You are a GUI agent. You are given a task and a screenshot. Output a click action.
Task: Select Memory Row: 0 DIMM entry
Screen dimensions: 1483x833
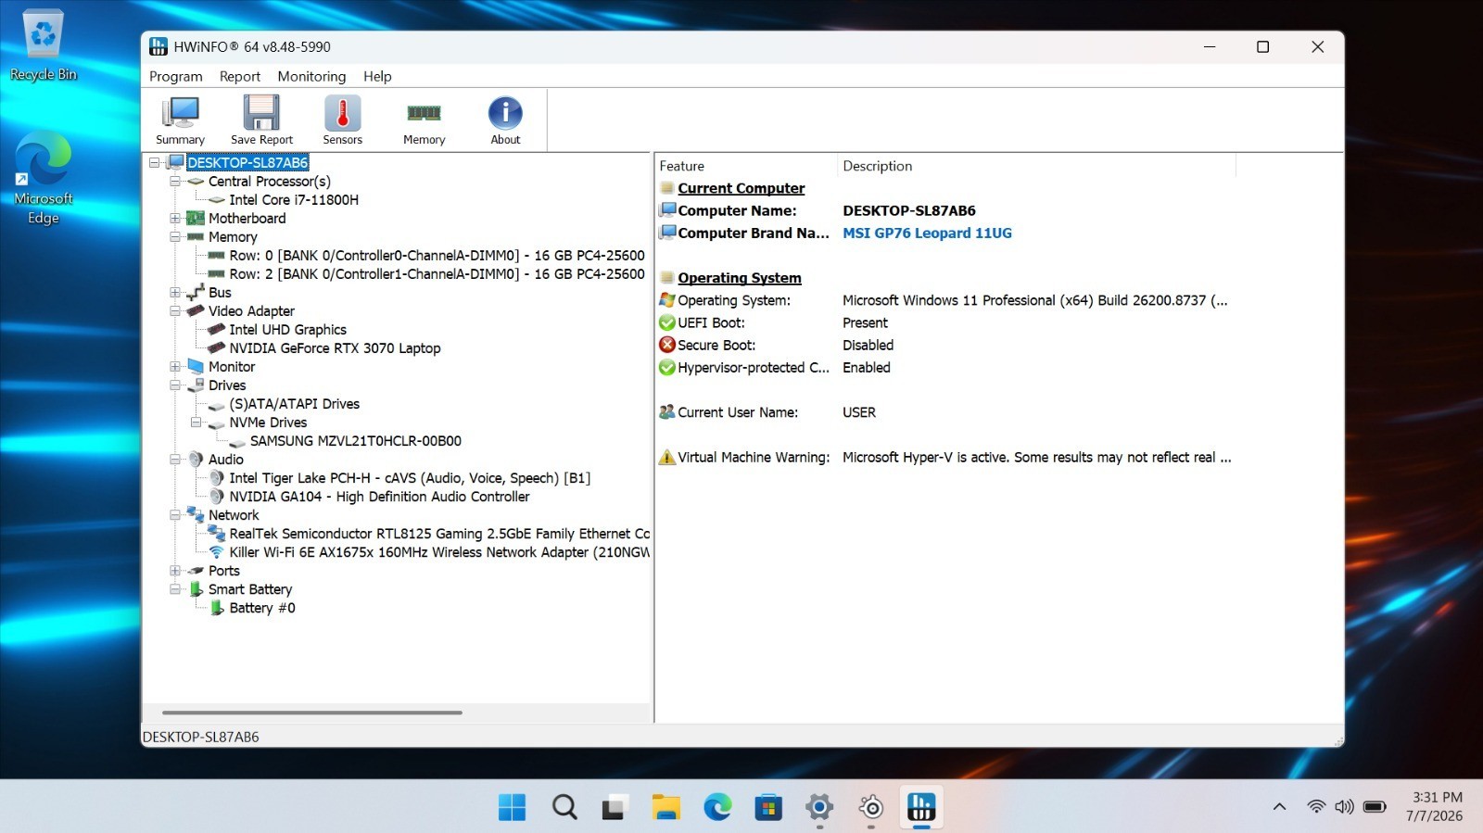(x=437, y=256)
